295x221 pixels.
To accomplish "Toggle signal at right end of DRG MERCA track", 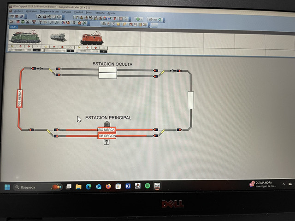I will click(x=155, y=130).
